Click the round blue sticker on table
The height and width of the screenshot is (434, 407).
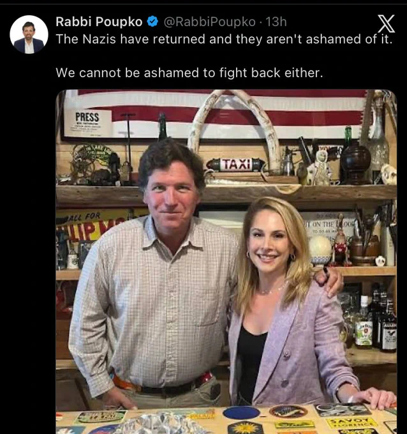tap(241, 413)
